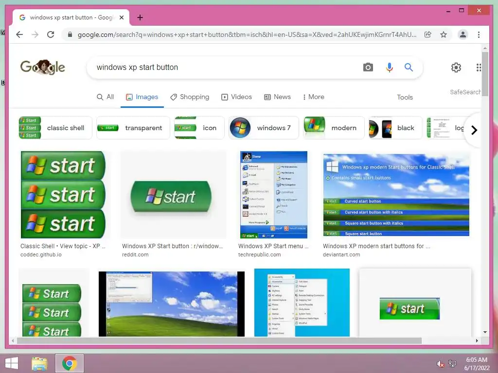
Task: Start voice search with the microphone icon
Action: (x=390, y=67)
